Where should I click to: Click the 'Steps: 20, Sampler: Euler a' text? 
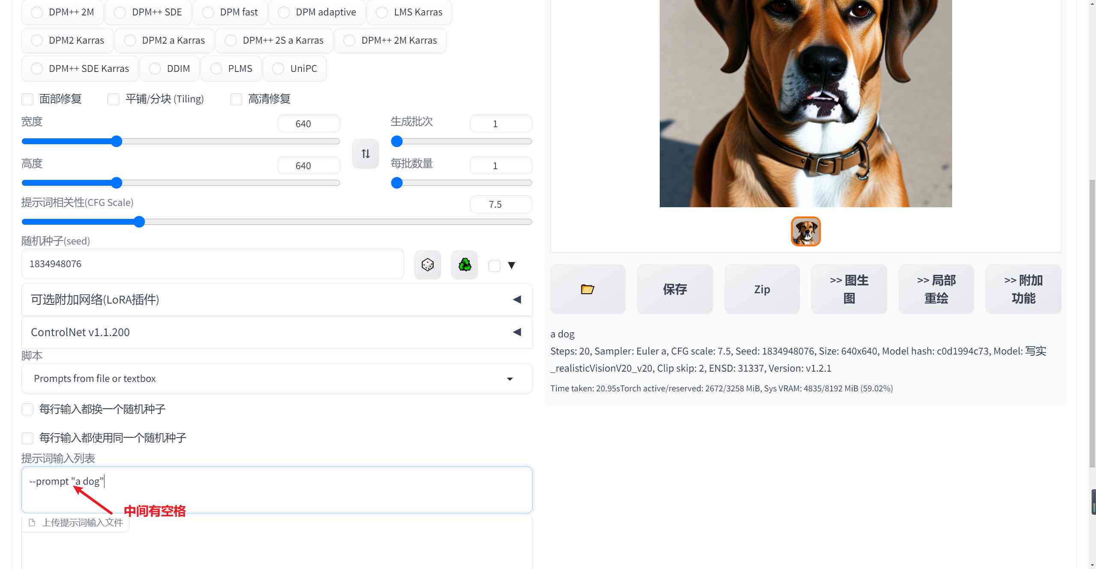click(x=798, y=360)
